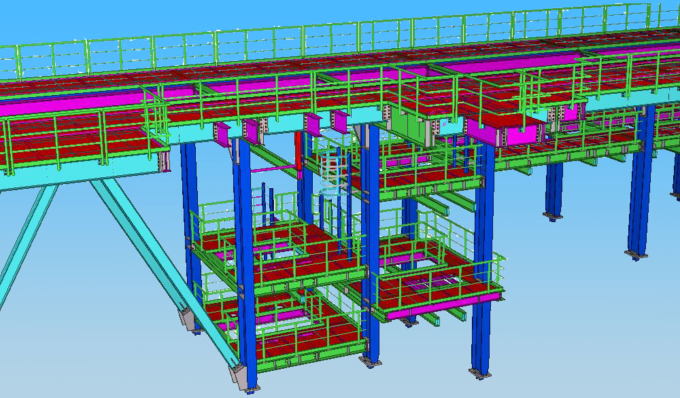Select the grey caged ladder hoops
Screen dimensions: 680x398
tap(335, 173)
